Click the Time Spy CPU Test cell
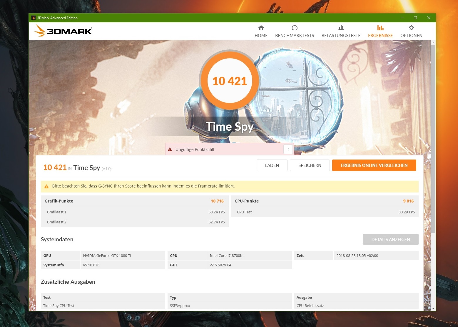 coord(103,306)
